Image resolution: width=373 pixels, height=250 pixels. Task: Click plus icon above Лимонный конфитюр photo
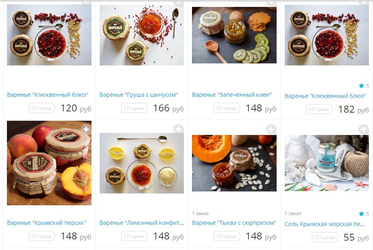tap(179, 129)
